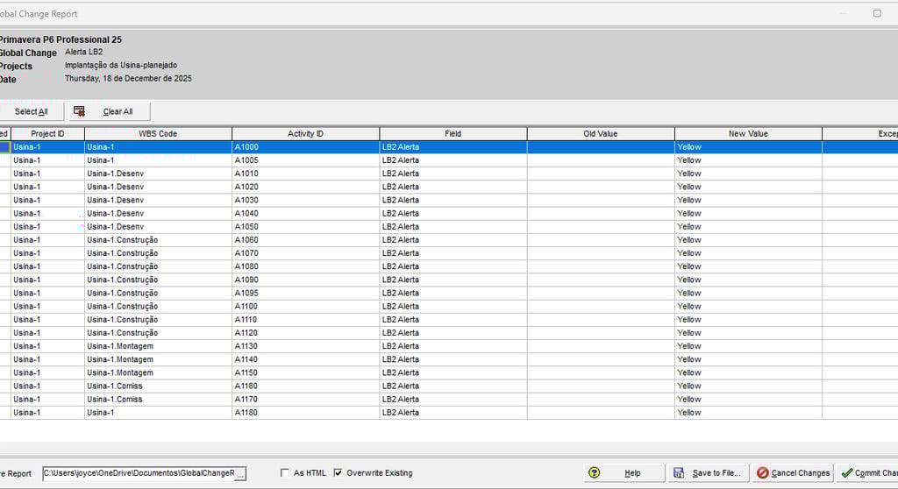Select Activity ID A1010 cell

(306, 174)
